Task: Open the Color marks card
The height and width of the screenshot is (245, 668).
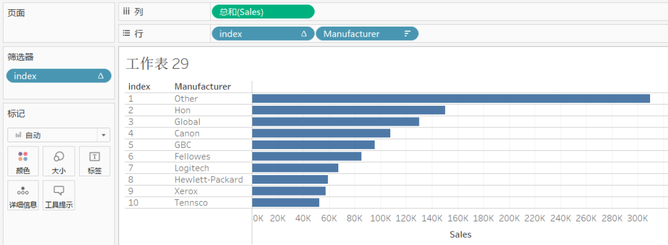Action: pyautogui.click(x=23, y=161)
